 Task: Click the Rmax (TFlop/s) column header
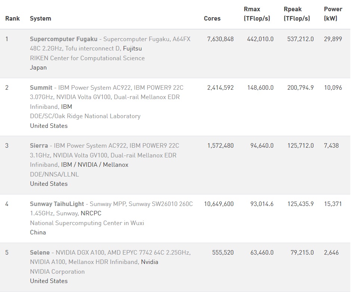click(257, 14)
